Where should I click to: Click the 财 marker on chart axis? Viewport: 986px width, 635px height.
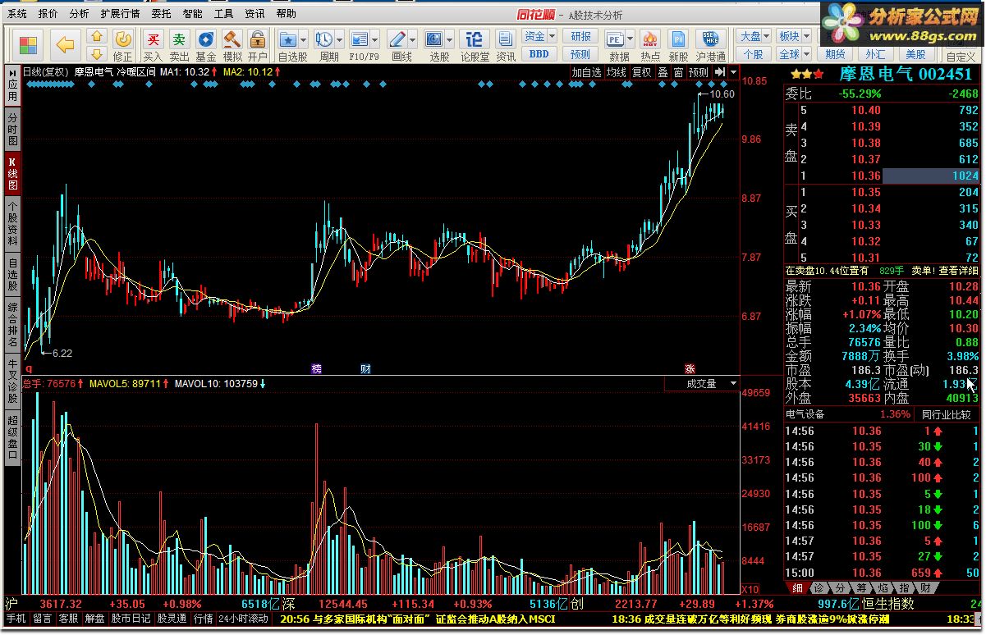pos(365,369)
